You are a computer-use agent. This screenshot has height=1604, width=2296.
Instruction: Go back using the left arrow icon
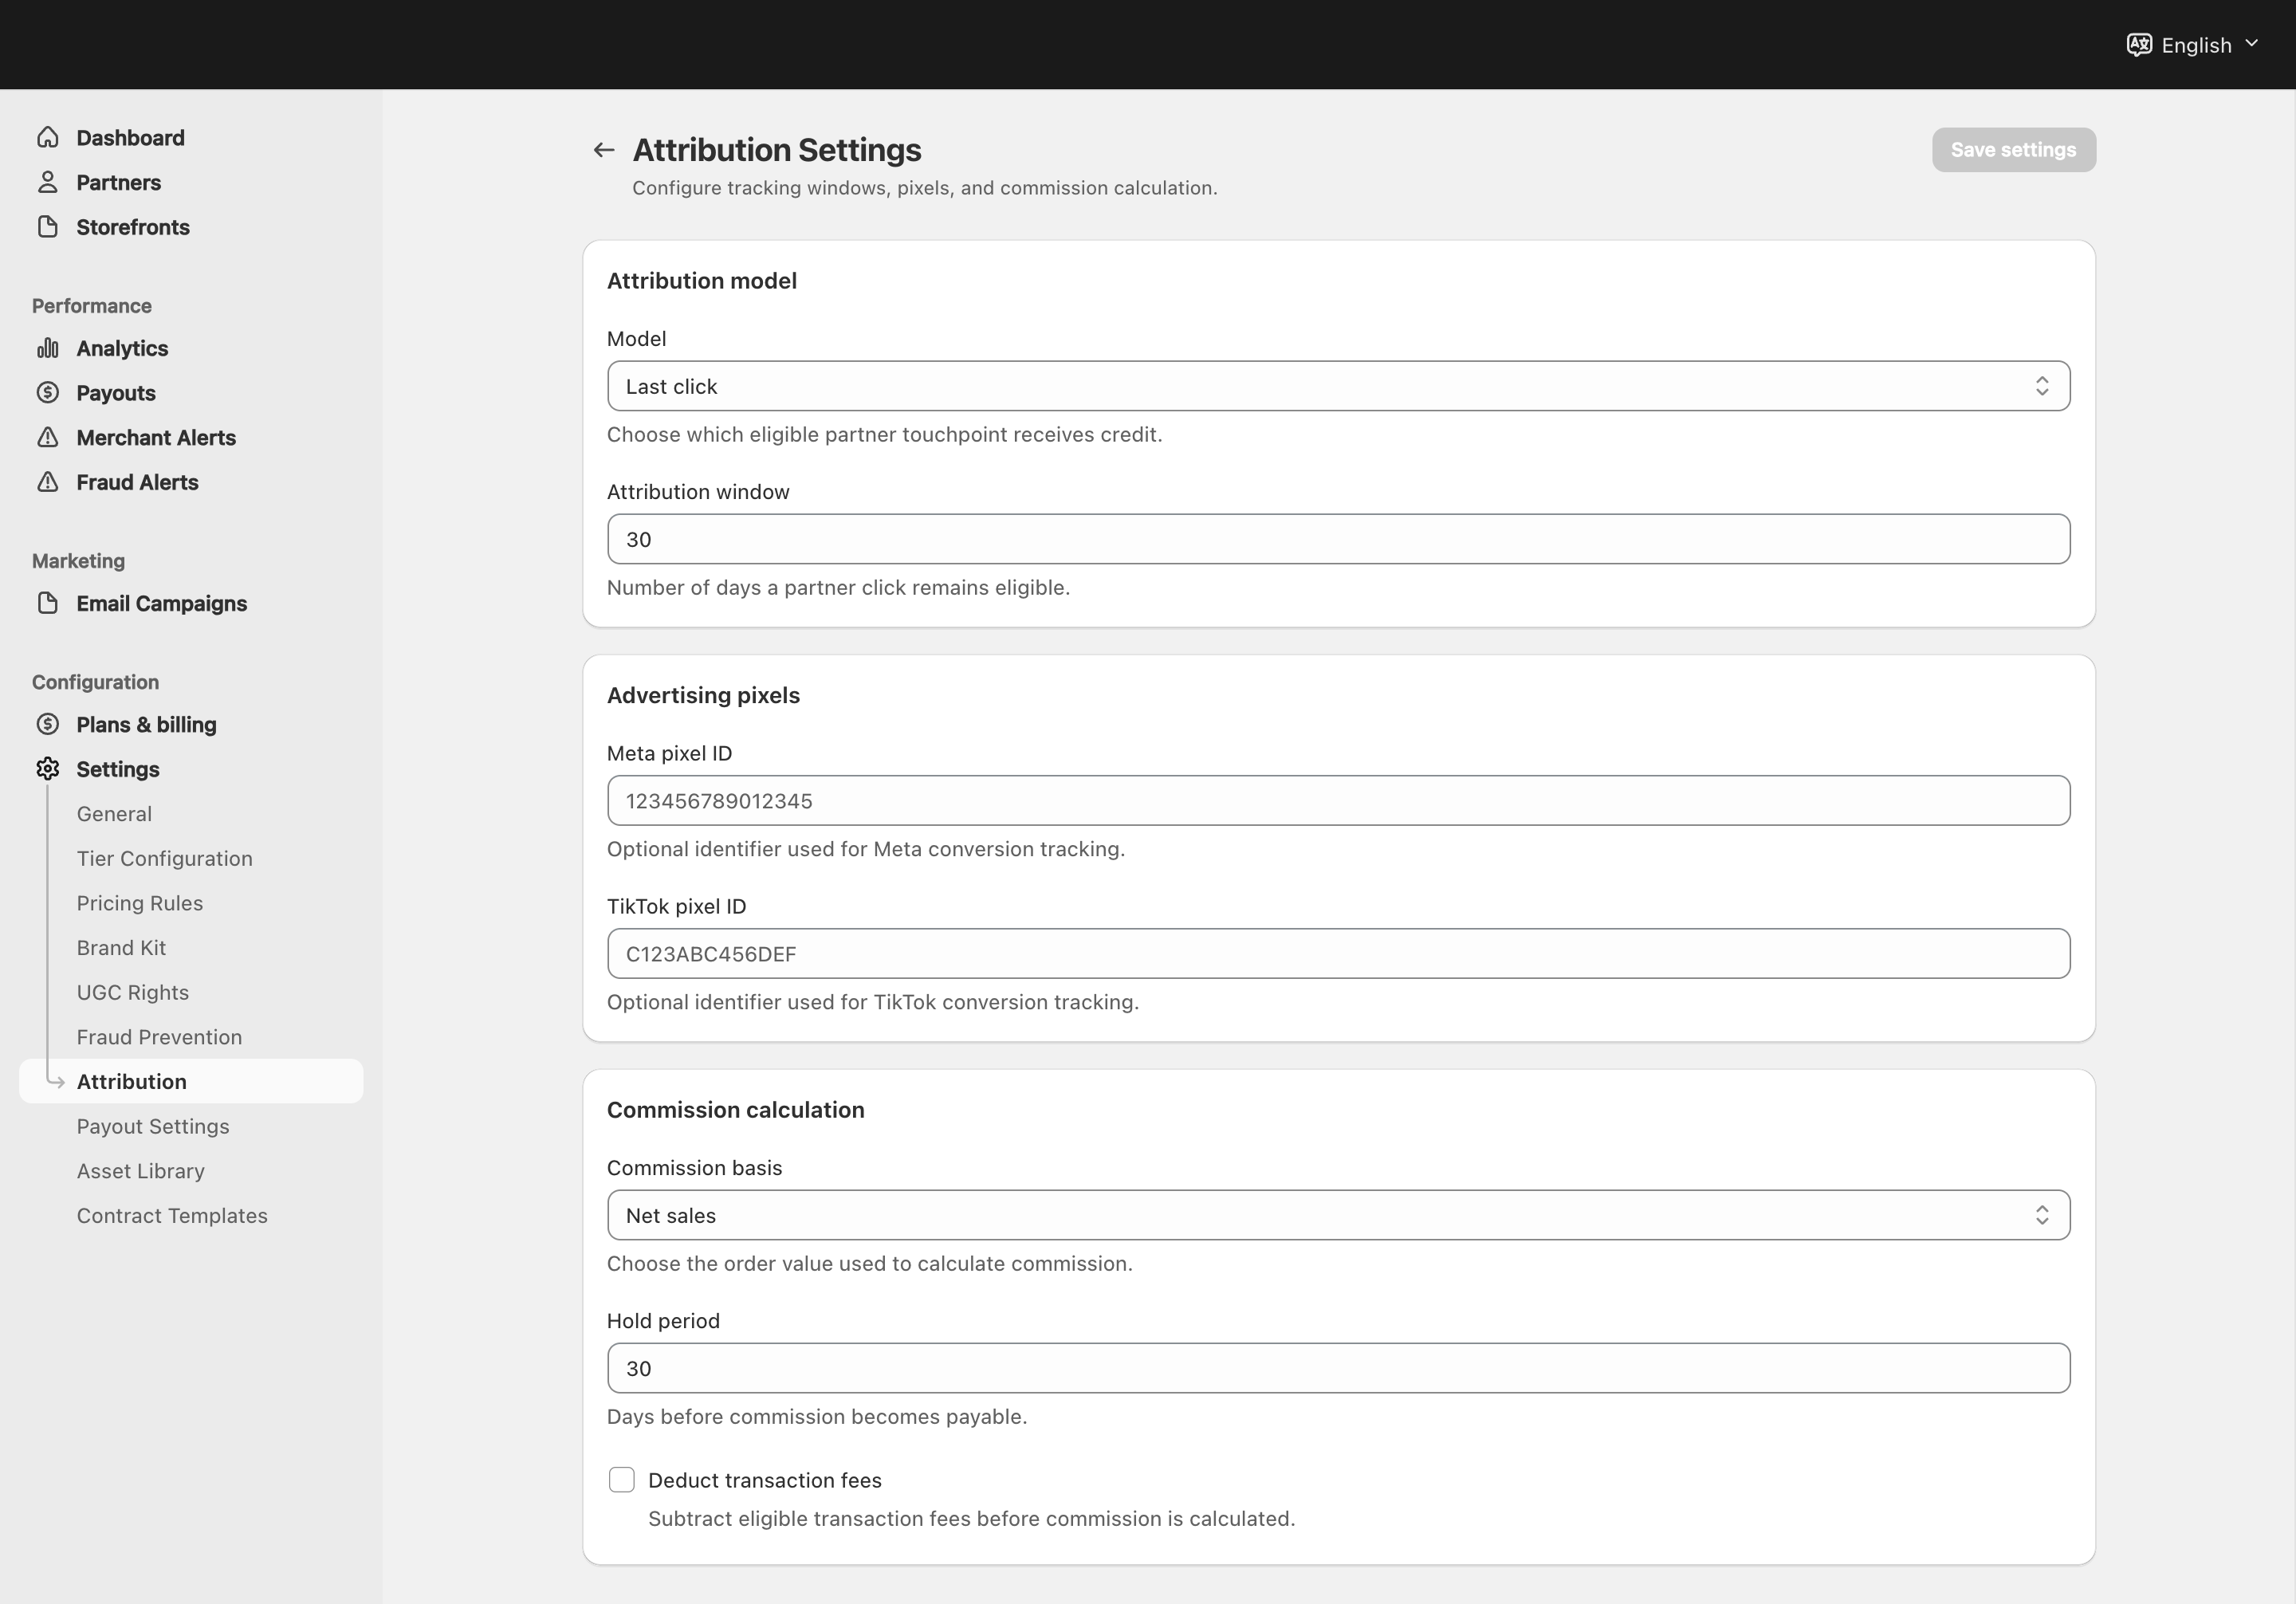[603, 150]
